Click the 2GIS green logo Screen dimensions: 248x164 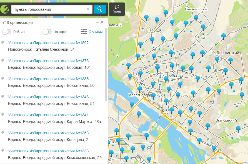(5, 9)
